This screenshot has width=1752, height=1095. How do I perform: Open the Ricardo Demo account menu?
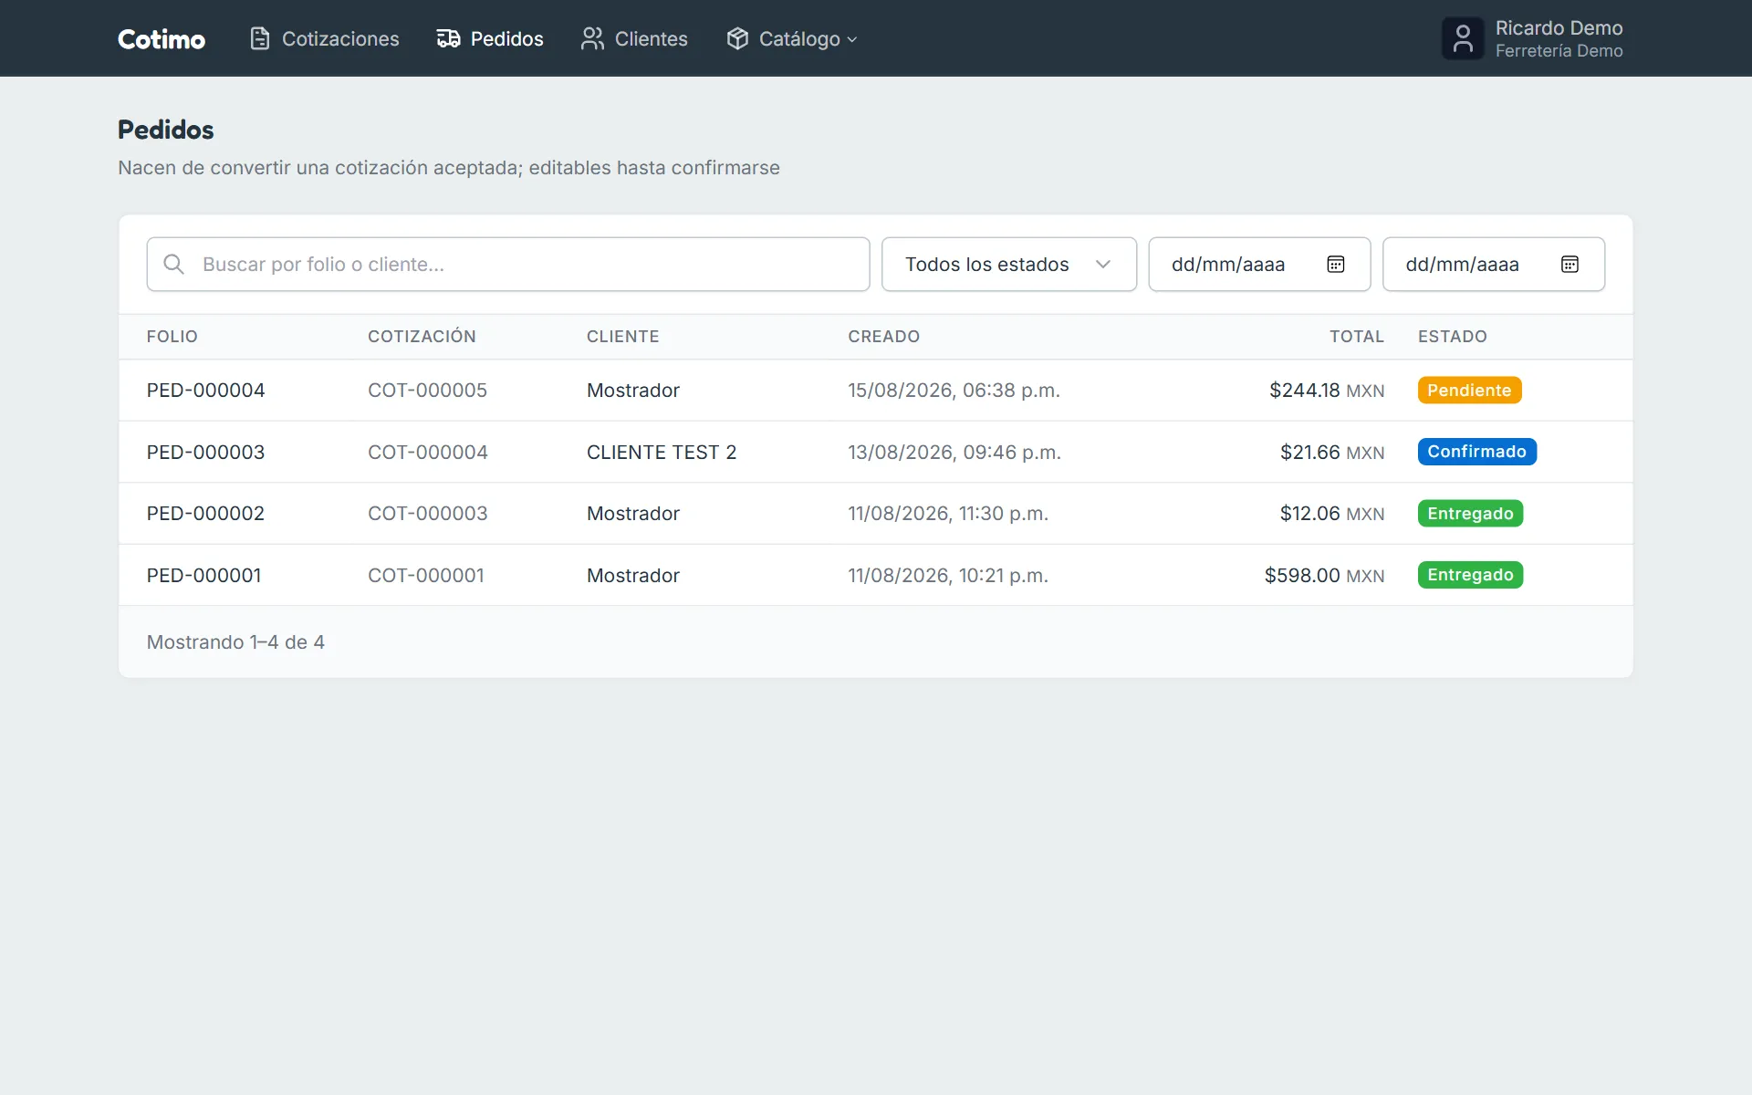click(1533, 39)
